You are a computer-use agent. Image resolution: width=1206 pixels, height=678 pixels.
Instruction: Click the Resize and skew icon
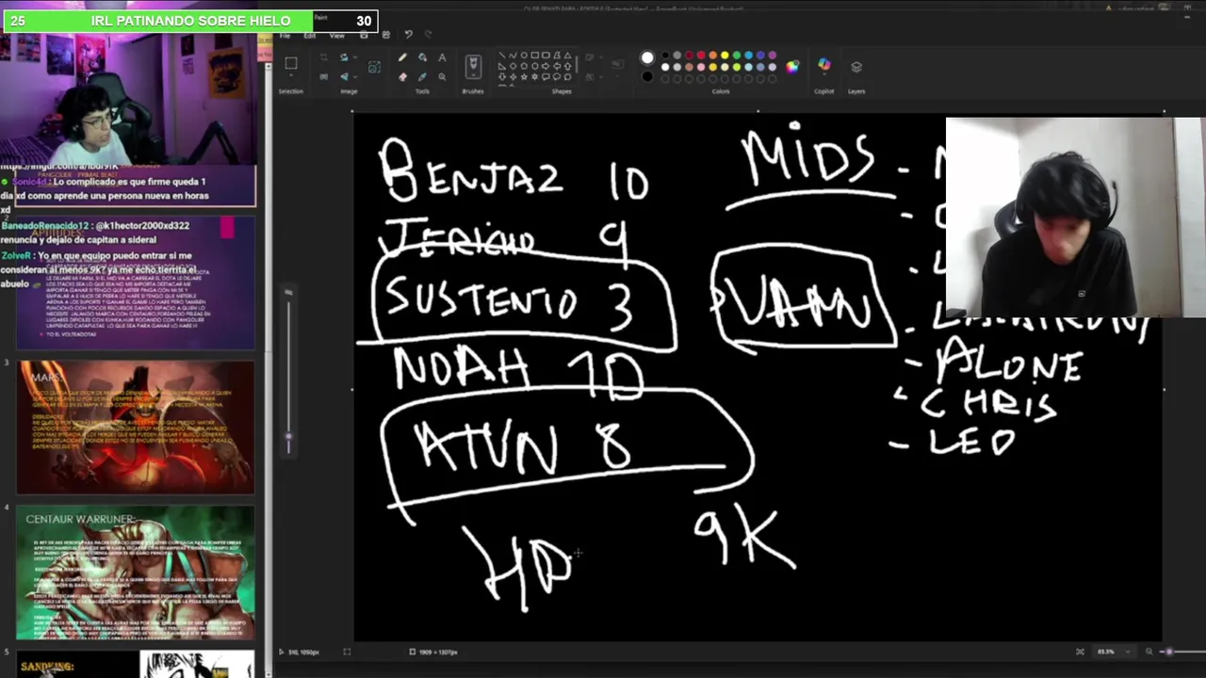pyautogui.click(x=323, y=76)
